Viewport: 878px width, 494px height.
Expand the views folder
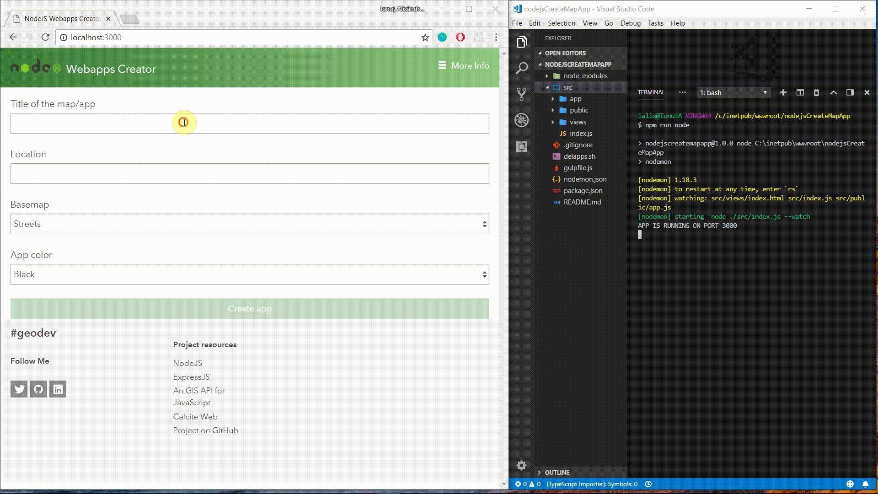coord(581,122)
